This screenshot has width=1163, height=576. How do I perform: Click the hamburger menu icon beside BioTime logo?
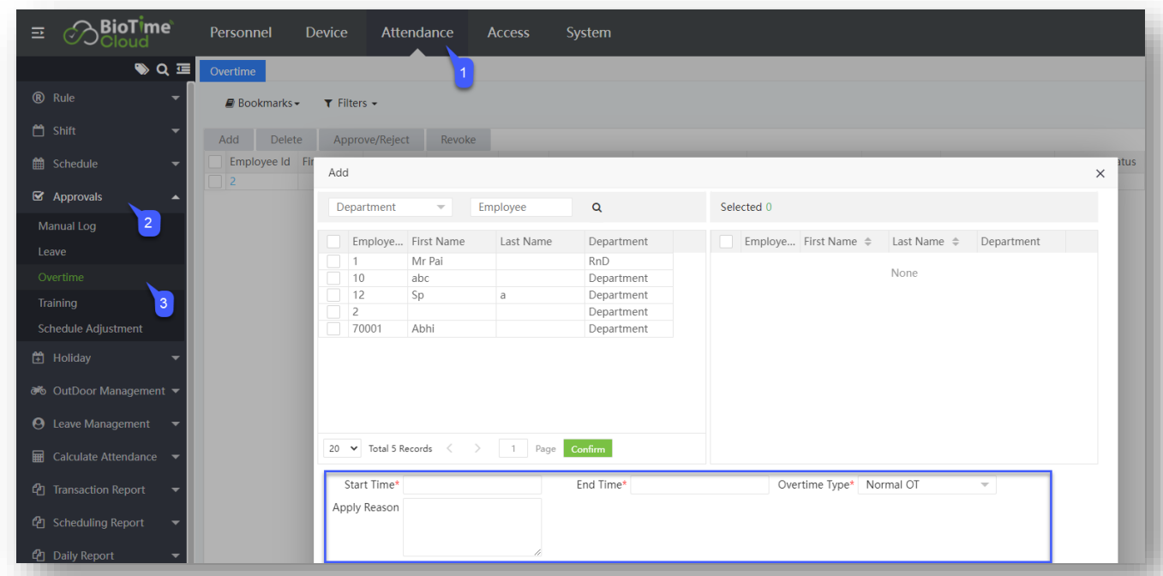pyautogui.click(x=38, y=33)
